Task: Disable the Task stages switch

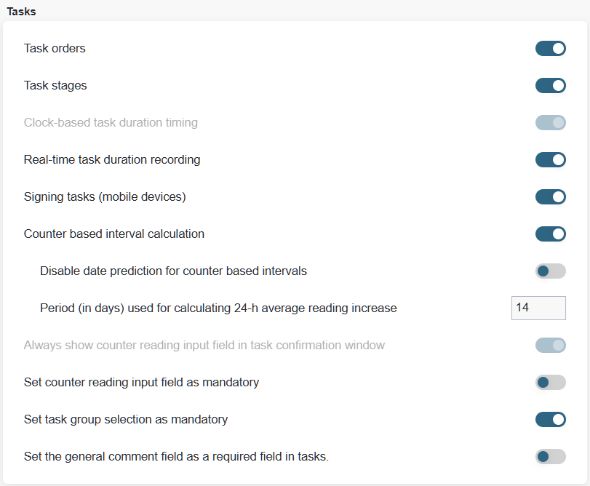Action: (550, 86)
